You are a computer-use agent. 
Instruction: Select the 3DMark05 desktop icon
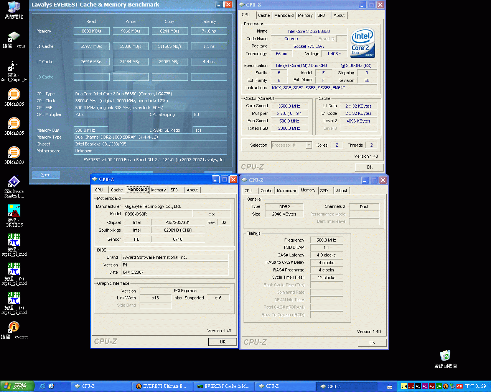pos(14,126)
